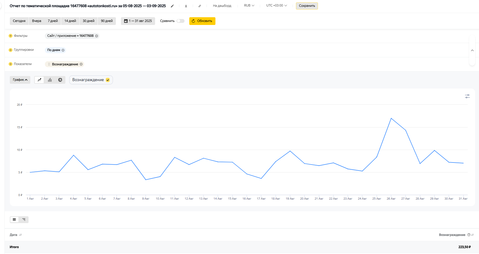The width and height of the screenshot is (479, 254).
Task: Show Вознаграждение help question mark
Action: [469, 235]
